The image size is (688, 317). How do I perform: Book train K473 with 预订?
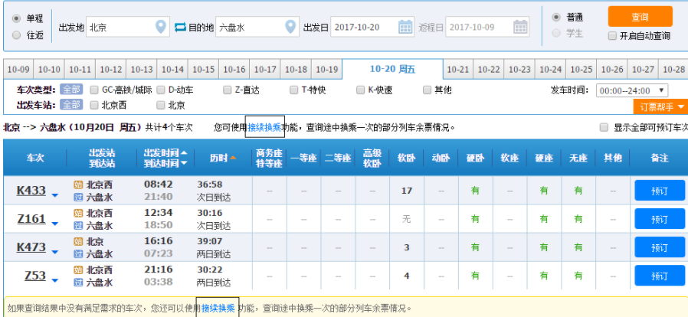660,247
